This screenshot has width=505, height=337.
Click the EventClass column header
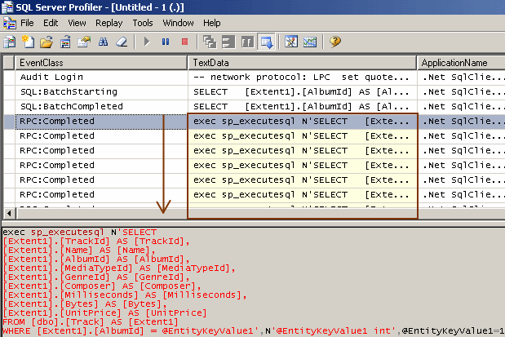101,63
